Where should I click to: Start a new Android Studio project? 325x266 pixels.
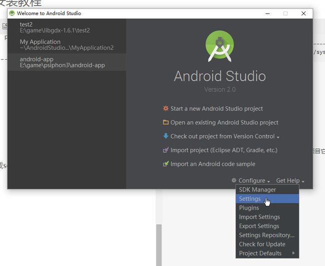[x=216, y=109]
